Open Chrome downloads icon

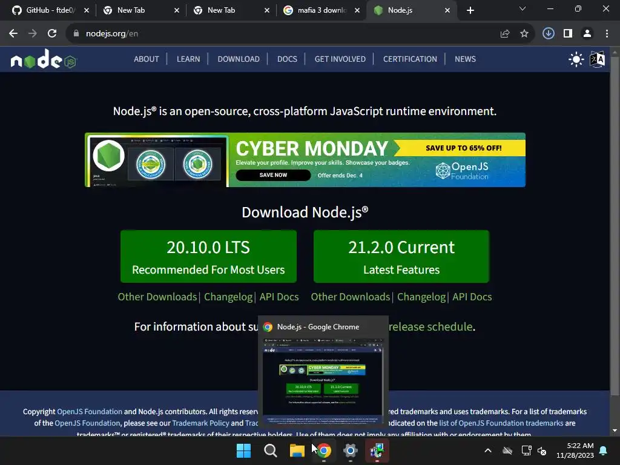[x=548, y=34]
